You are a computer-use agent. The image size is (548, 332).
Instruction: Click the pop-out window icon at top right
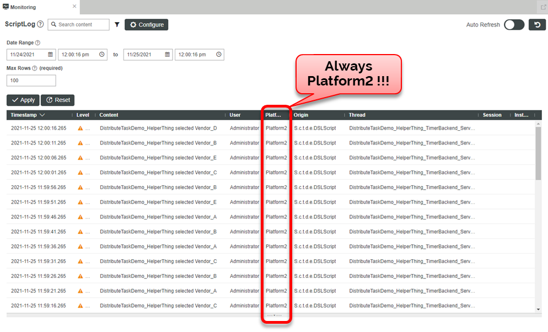(544, 7)
